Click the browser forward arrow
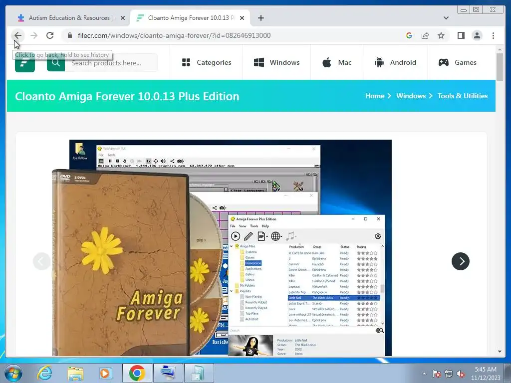 34,35
